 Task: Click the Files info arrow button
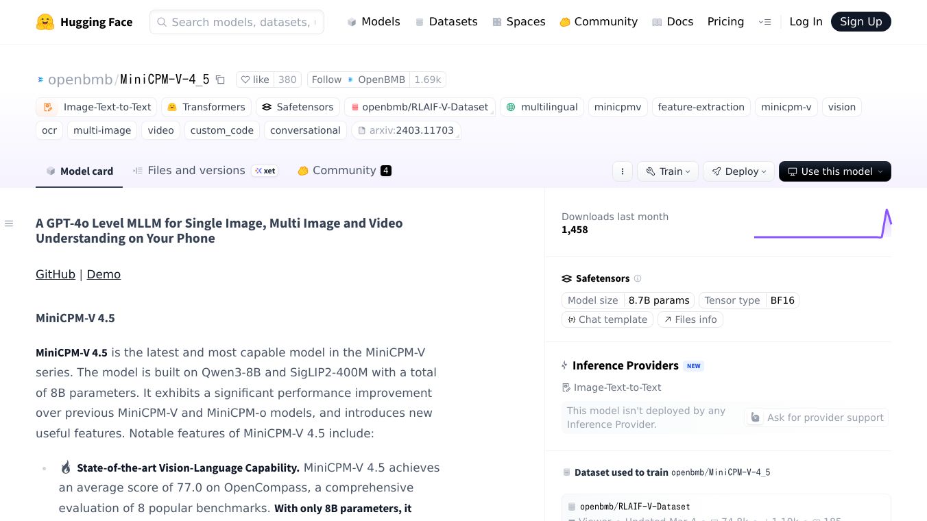coord(690,319)
